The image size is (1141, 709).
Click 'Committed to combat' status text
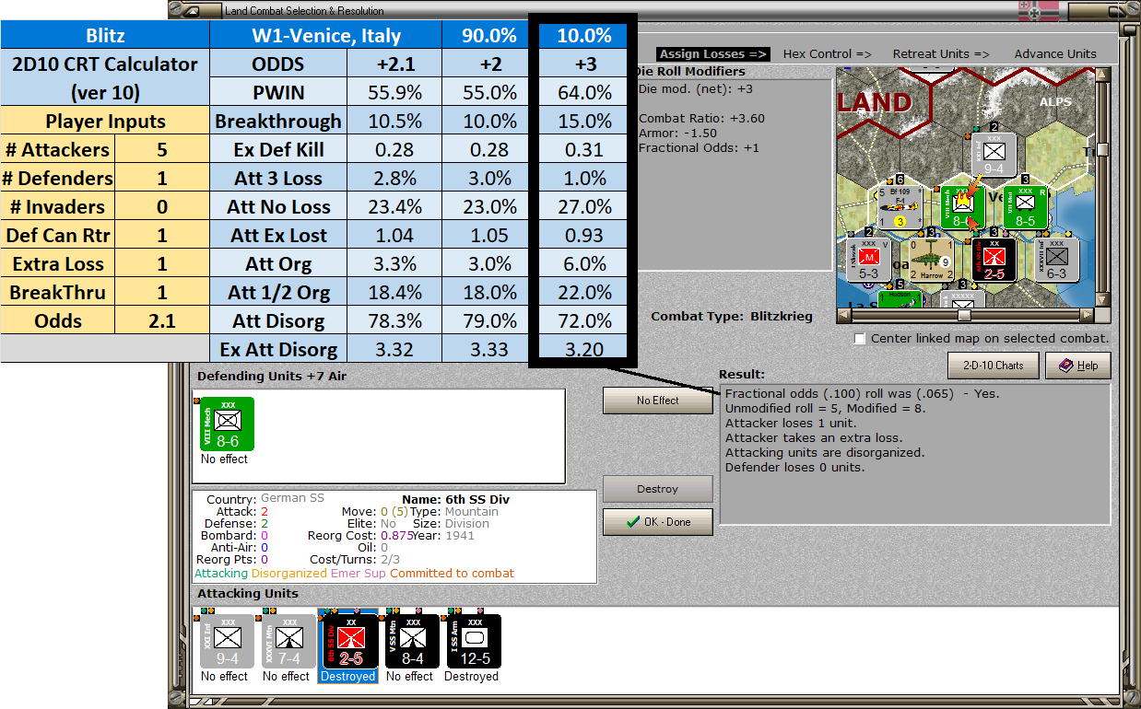click(x=452, y=573)
